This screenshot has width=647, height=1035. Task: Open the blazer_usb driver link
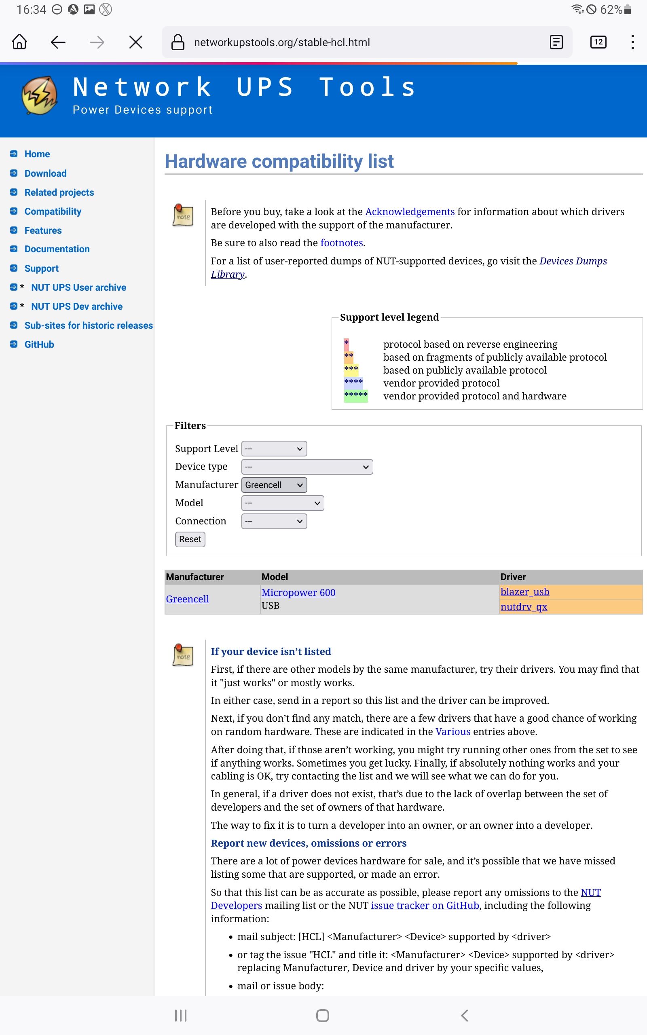[x=524, y=592]
